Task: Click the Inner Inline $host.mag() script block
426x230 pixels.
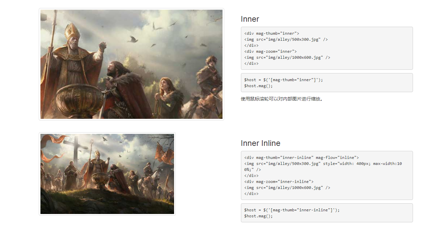Action: click(326, 213)
